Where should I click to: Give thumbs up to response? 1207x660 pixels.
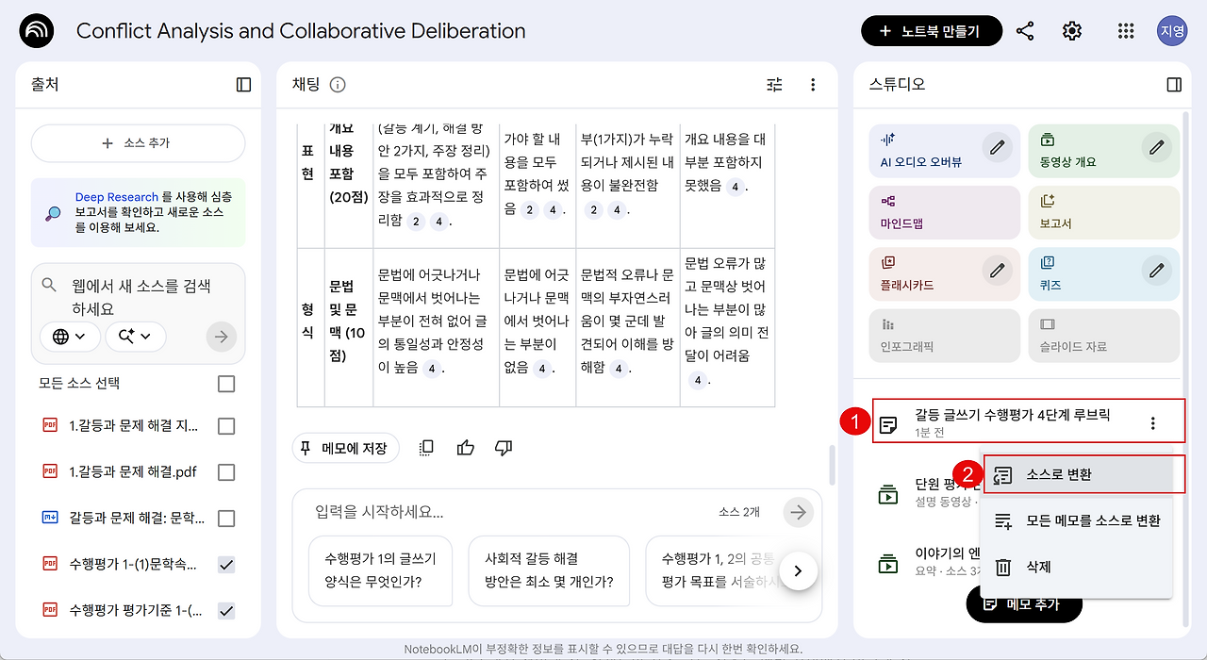[465, 448]
